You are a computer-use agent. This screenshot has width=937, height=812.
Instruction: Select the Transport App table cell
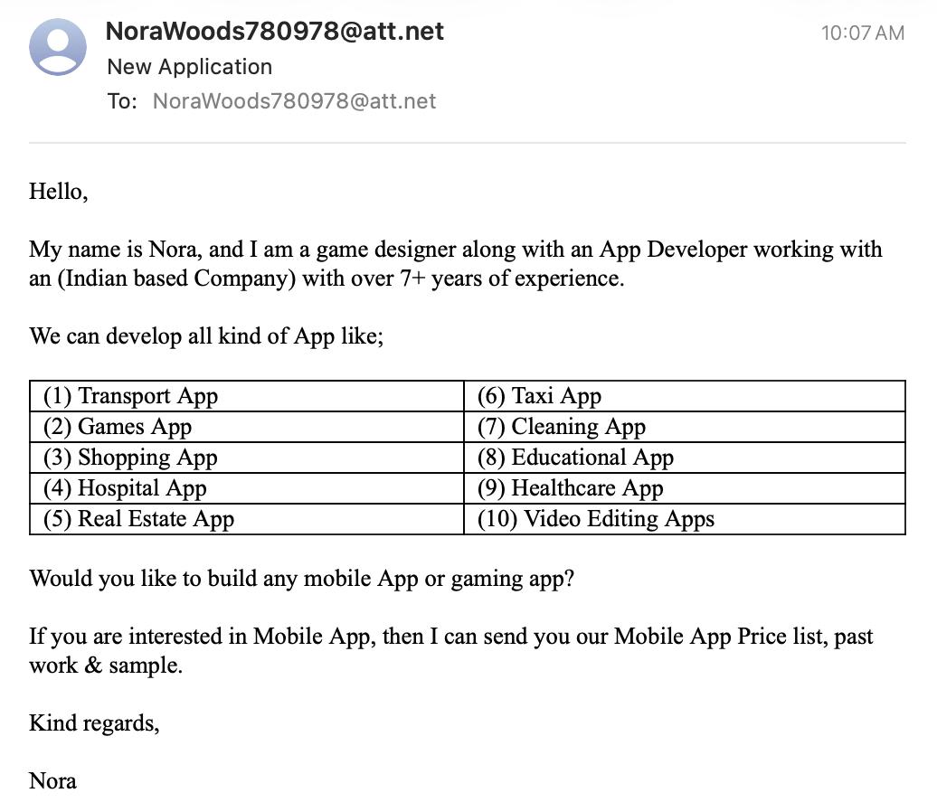(x=247, y=396)
